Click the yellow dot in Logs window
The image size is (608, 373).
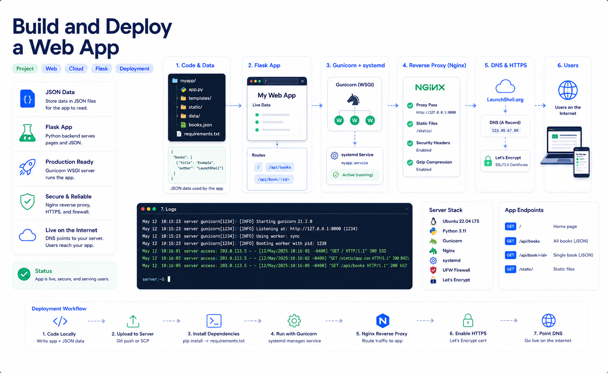coord(149,209)
